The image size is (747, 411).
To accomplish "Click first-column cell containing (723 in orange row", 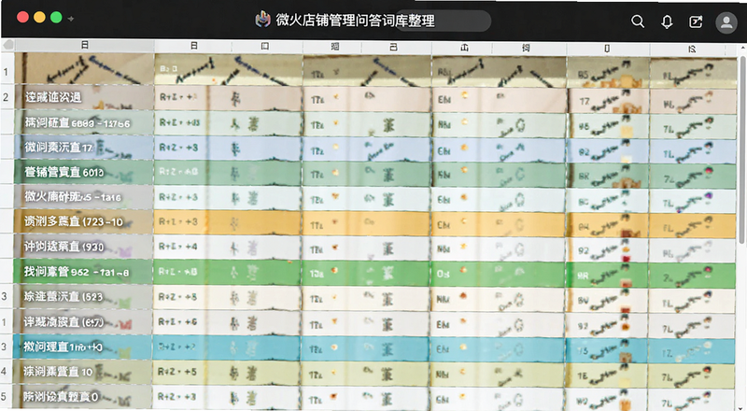I will (x=84, y=221).
